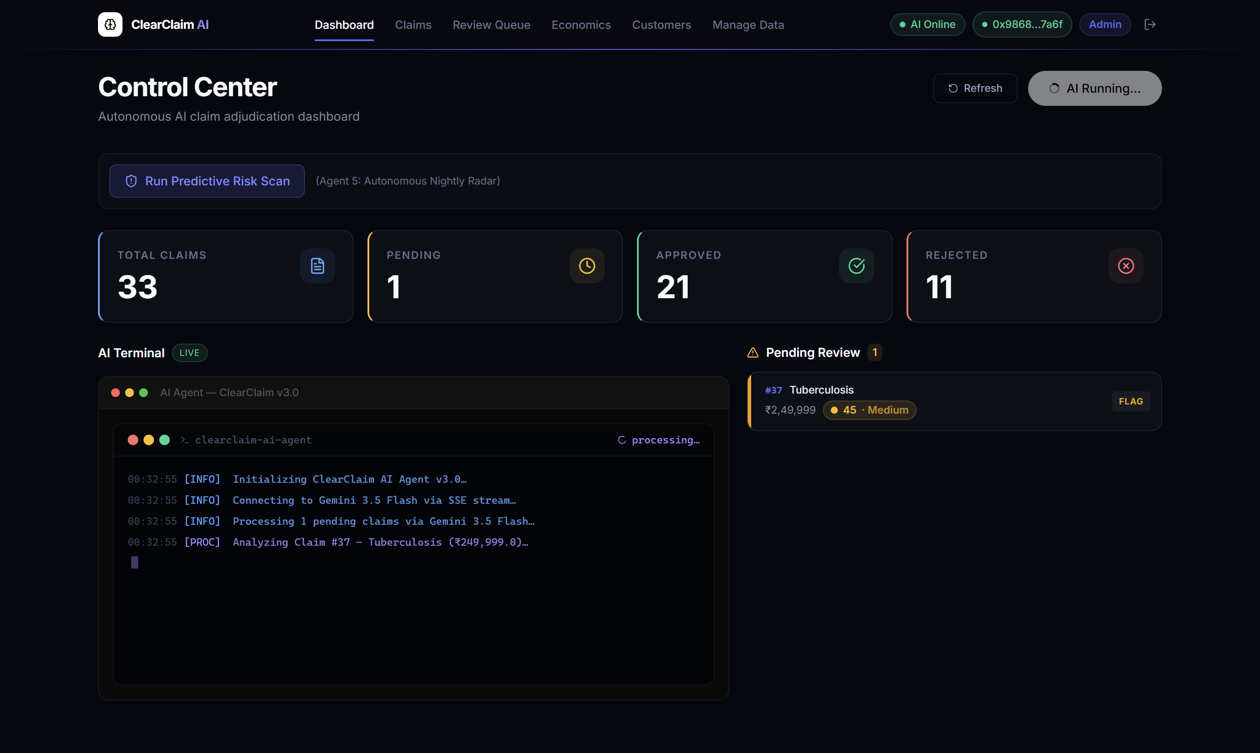Switch to the Claims tab
The height and width of the screenshot is (753, 1260).
click(413, 25)
